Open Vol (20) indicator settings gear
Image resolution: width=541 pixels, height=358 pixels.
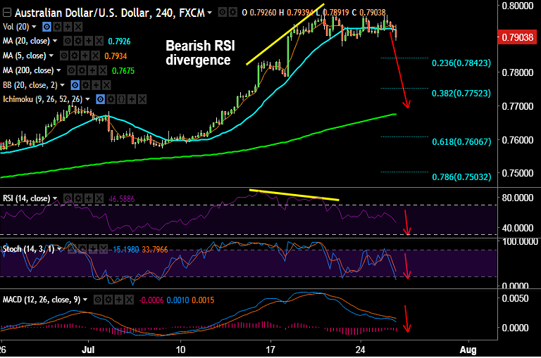click(x=57, y=27)
